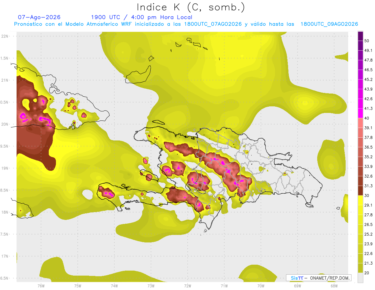Click the colorbar label "45.2"
Screen dimensions: 375x290
pyautogui.click(x=368, y=79)
